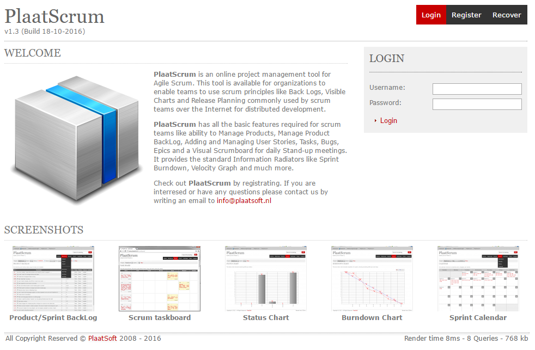Click the PlaatScrum title heading
This screenshot has width=535, height=350.
tap(54, 16)
